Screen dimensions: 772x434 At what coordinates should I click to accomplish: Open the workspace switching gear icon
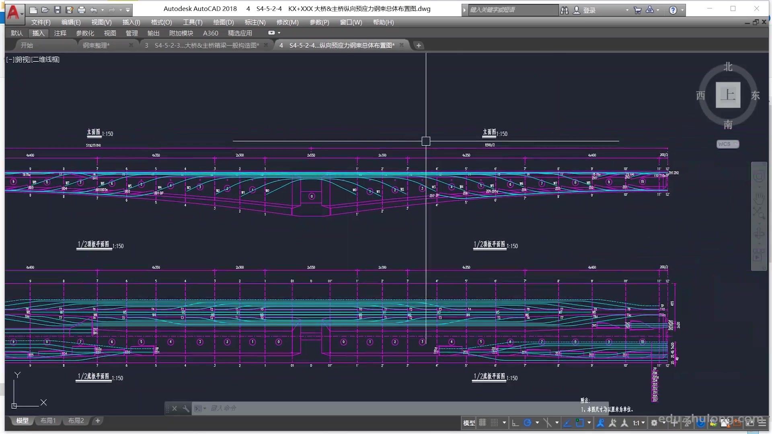pyautogui.click(x=654, y=423)
